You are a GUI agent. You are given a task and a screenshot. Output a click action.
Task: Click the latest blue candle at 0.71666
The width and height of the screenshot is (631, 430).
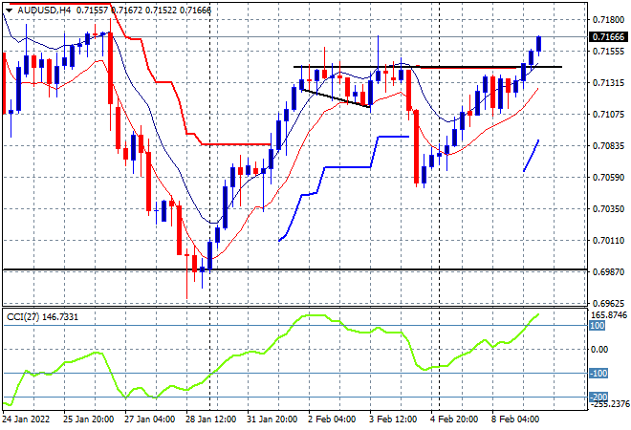tap(538, 44)
